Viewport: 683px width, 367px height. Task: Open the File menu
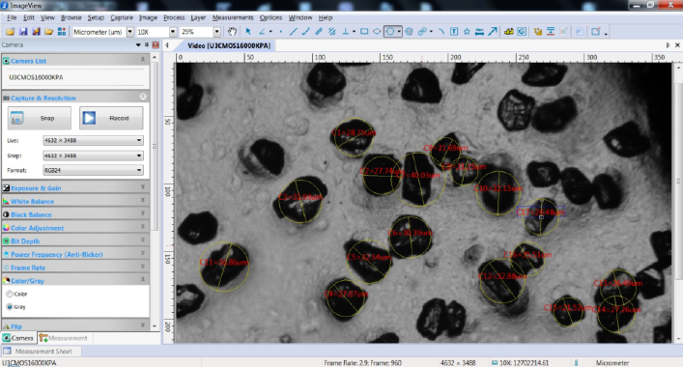(x=12, y=17)
